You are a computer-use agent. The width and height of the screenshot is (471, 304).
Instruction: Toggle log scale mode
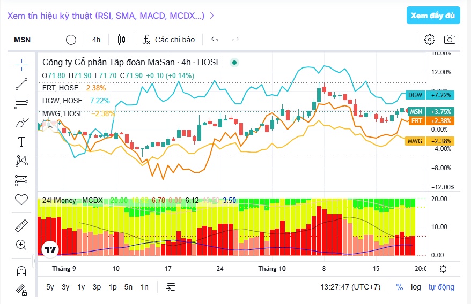pyautogui.click(x=416, y=287)
